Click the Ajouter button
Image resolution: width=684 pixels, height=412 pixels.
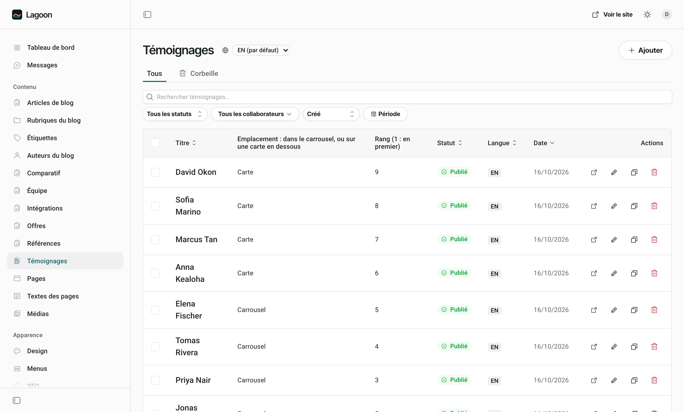[645, 50]
